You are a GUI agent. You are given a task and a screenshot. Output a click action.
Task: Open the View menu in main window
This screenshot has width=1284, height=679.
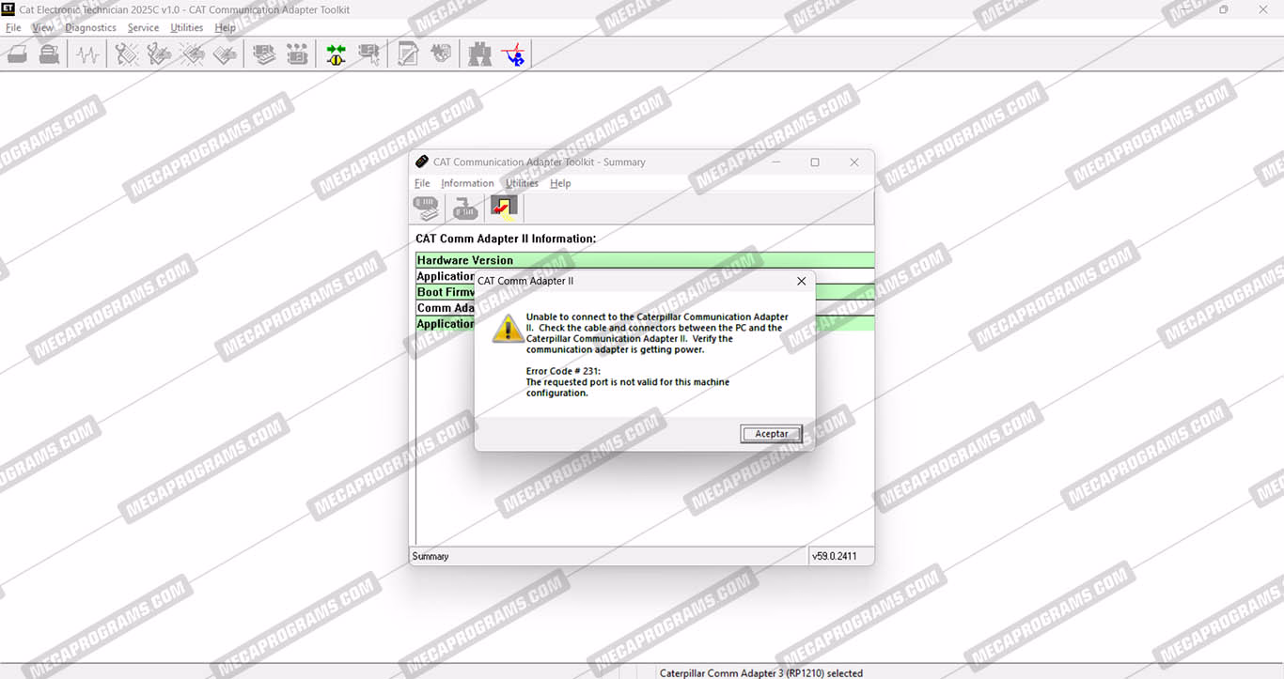[x=42, y=28]
